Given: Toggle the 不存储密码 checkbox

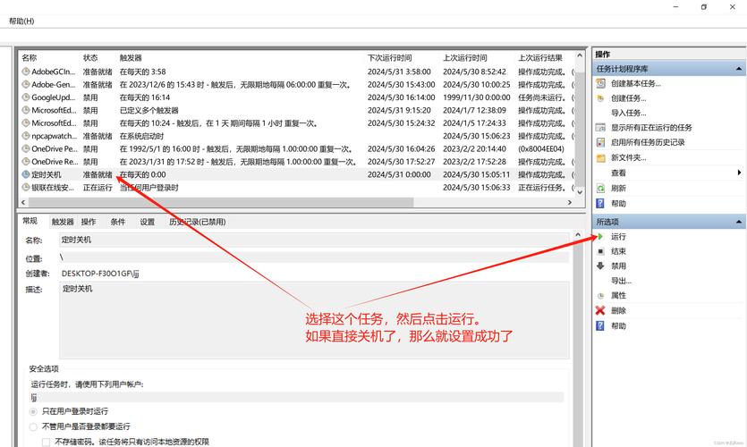Looking at the screenshot, I should coord(46,442).
